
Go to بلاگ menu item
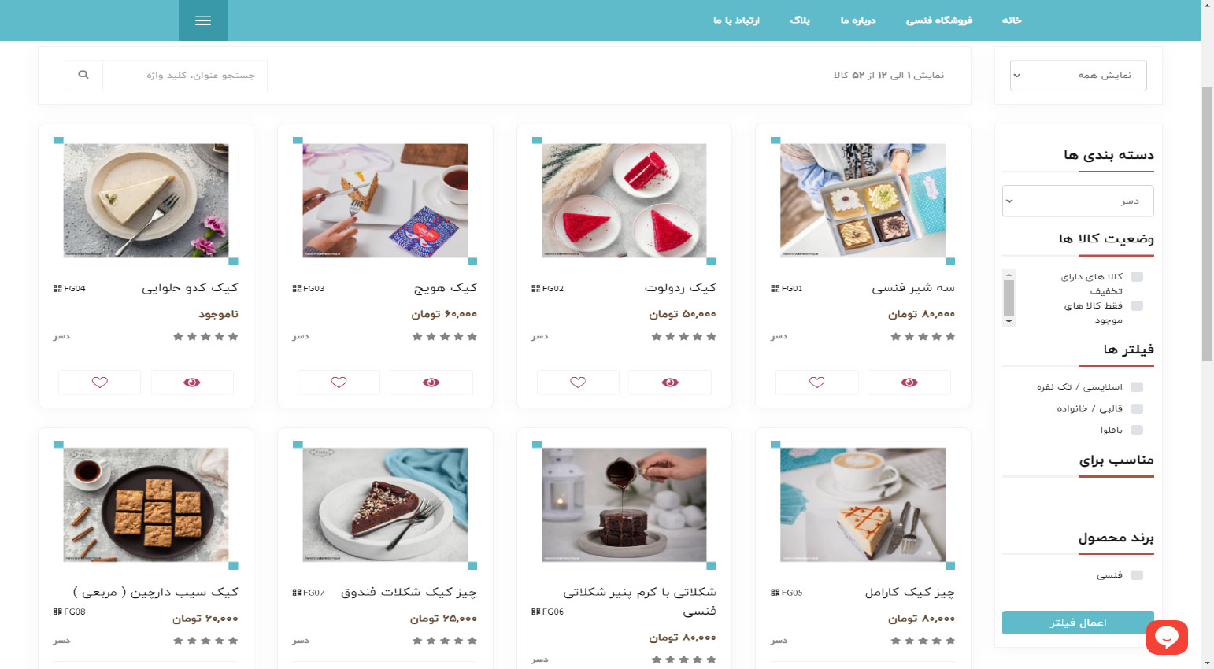click(x=800, y=20)
